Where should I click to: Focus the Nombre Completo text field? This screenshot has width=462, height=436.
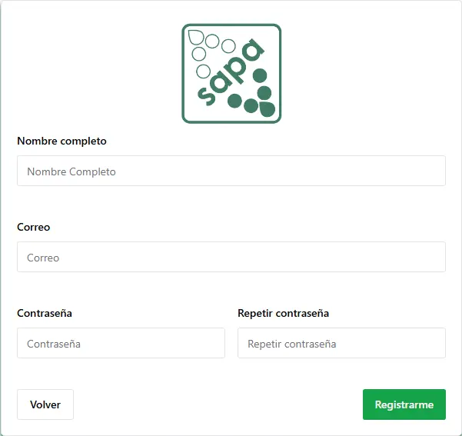point(231,171)
